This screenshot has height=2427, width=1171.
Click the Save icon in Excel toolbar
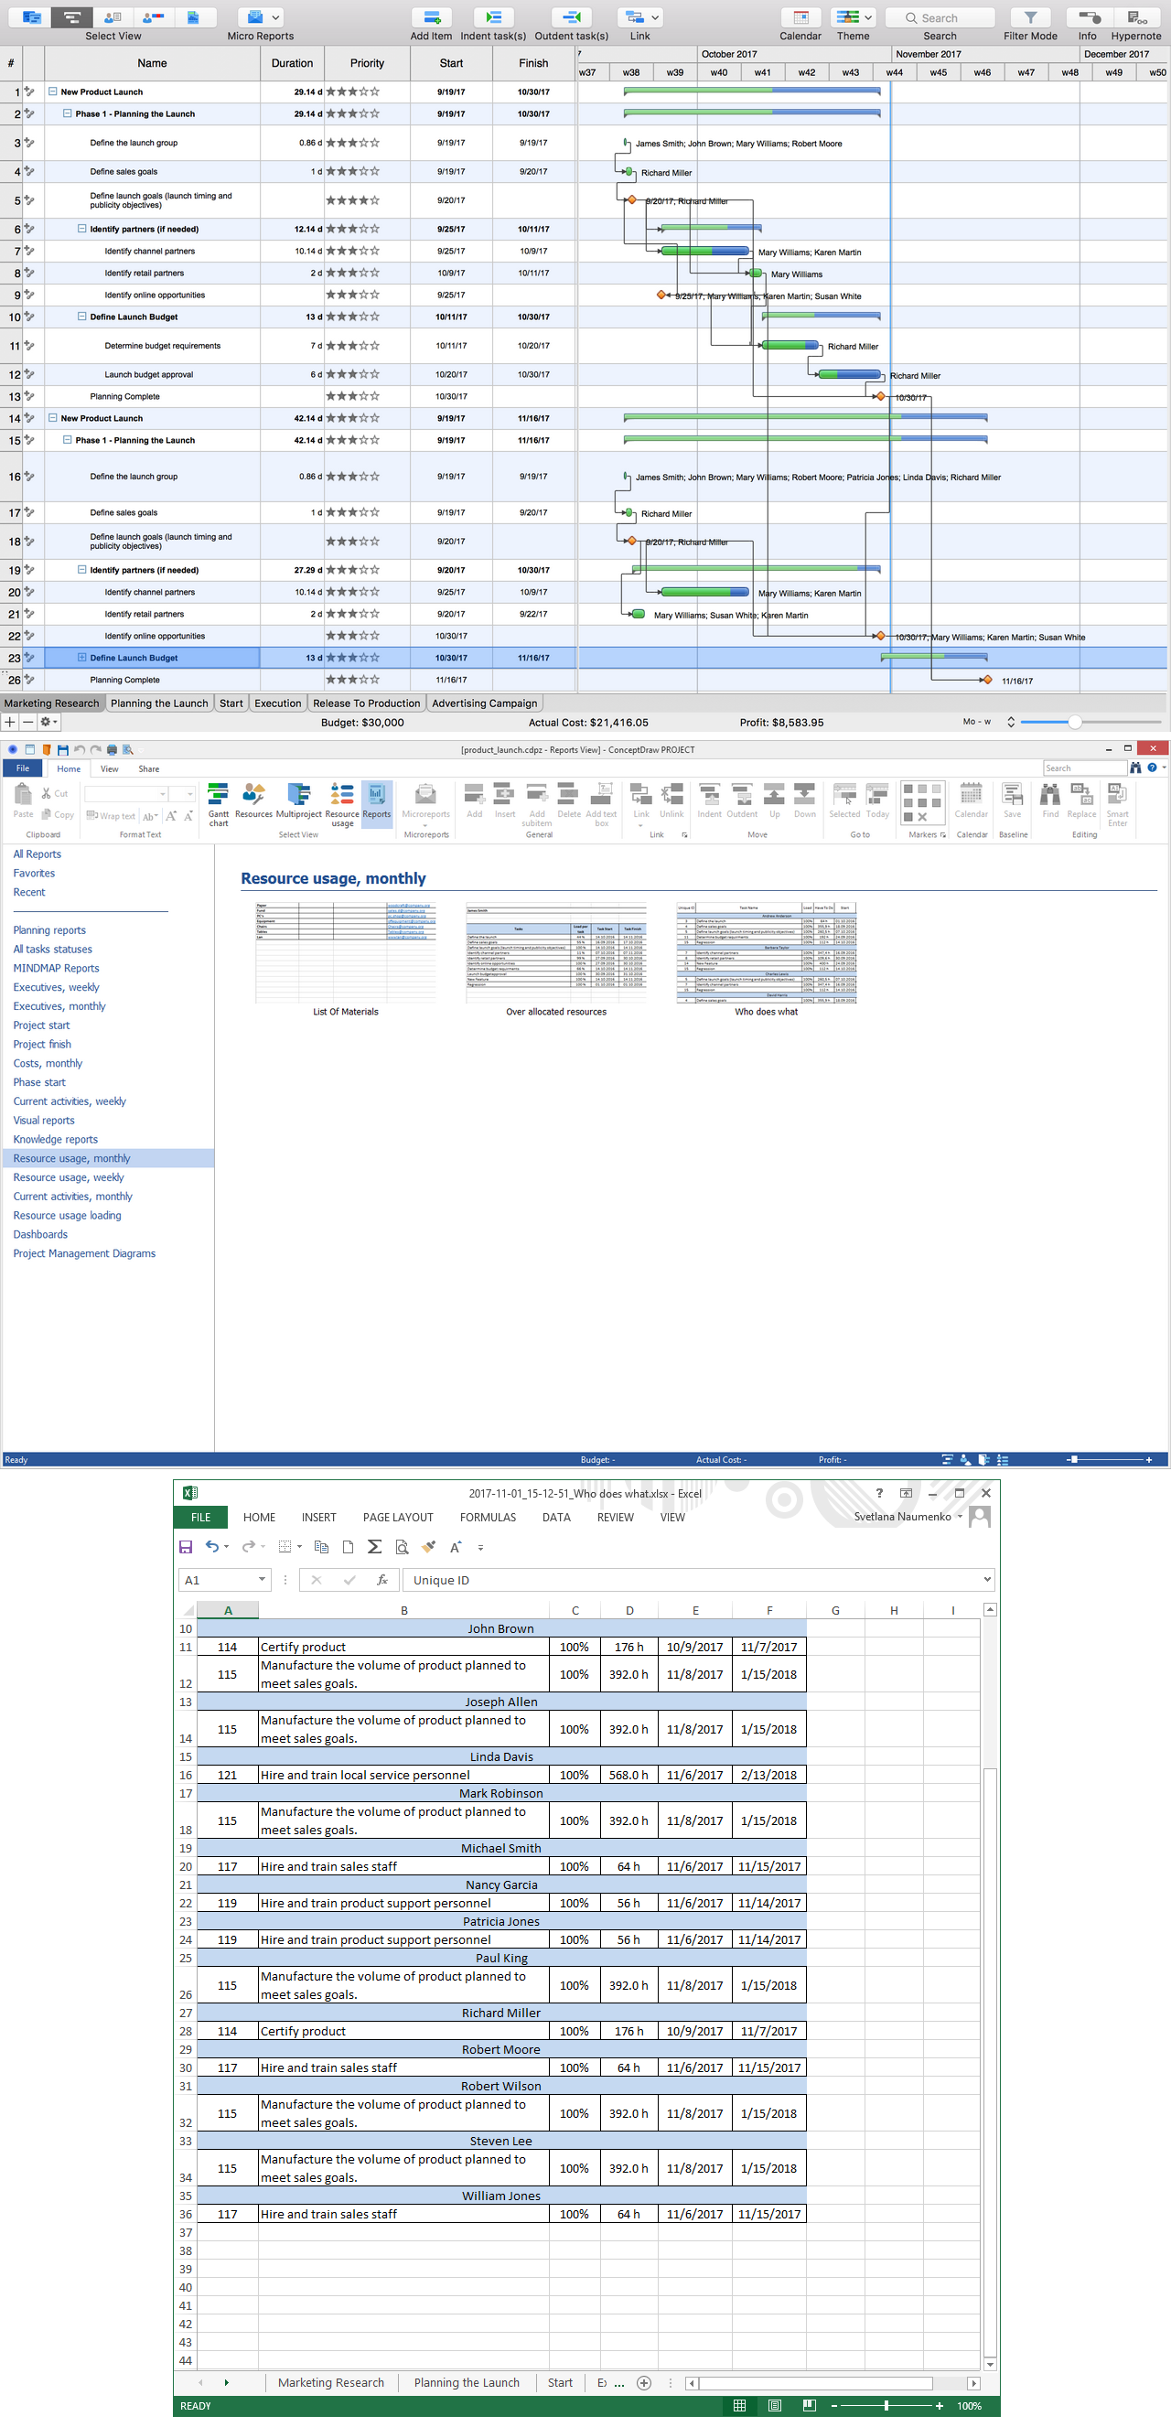pyautogui.click(x=186, y=1546)
